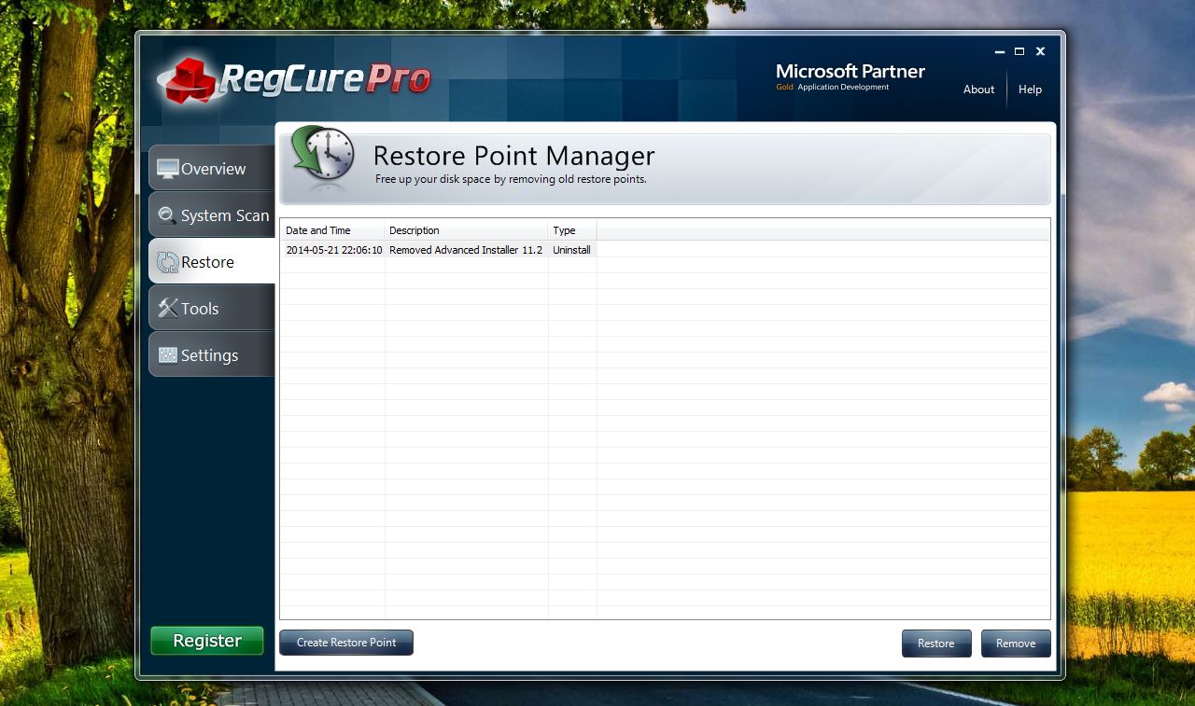Image resolution: width=1195 pixels, height=706 pixels.
Task: Click the Restore button at bottom right
Action: click(936, 644)
